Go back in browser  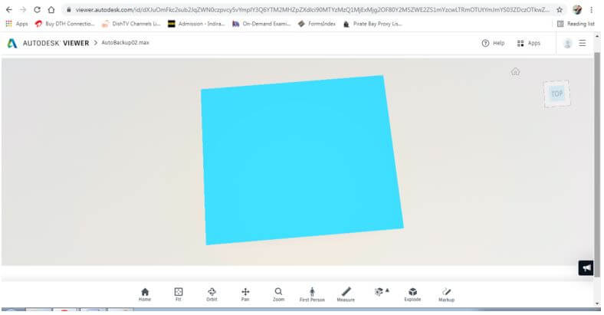click(9, 10)
